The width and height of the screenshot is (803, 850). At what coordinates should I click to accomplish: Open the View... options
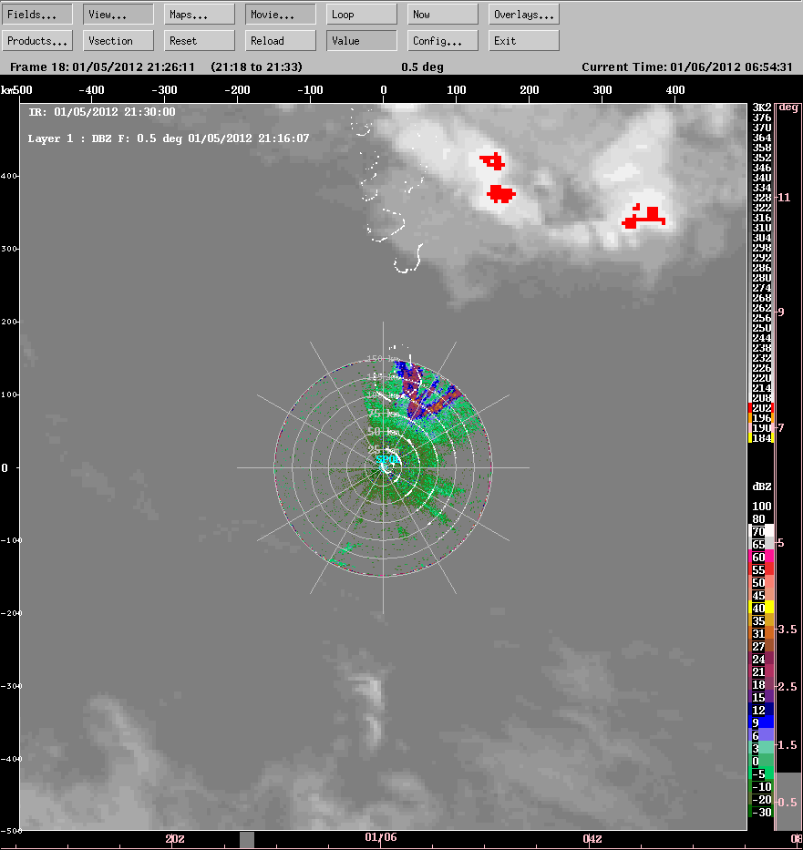(x=118, y=15)
